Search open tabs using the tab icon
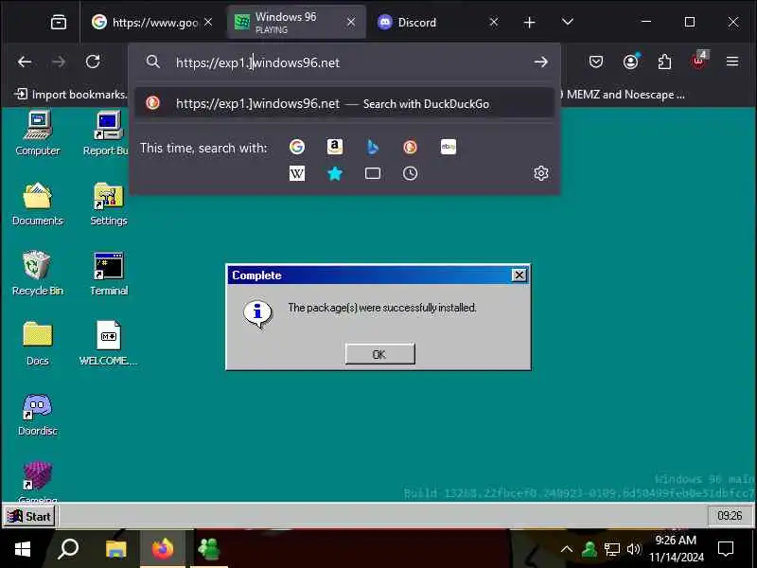The height and width of the screenshot is (568, 757). 372,173
